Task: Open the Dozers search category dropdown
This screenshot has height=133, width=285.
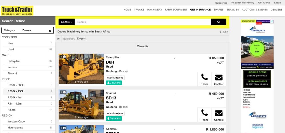Action: (x=67, y=22)
